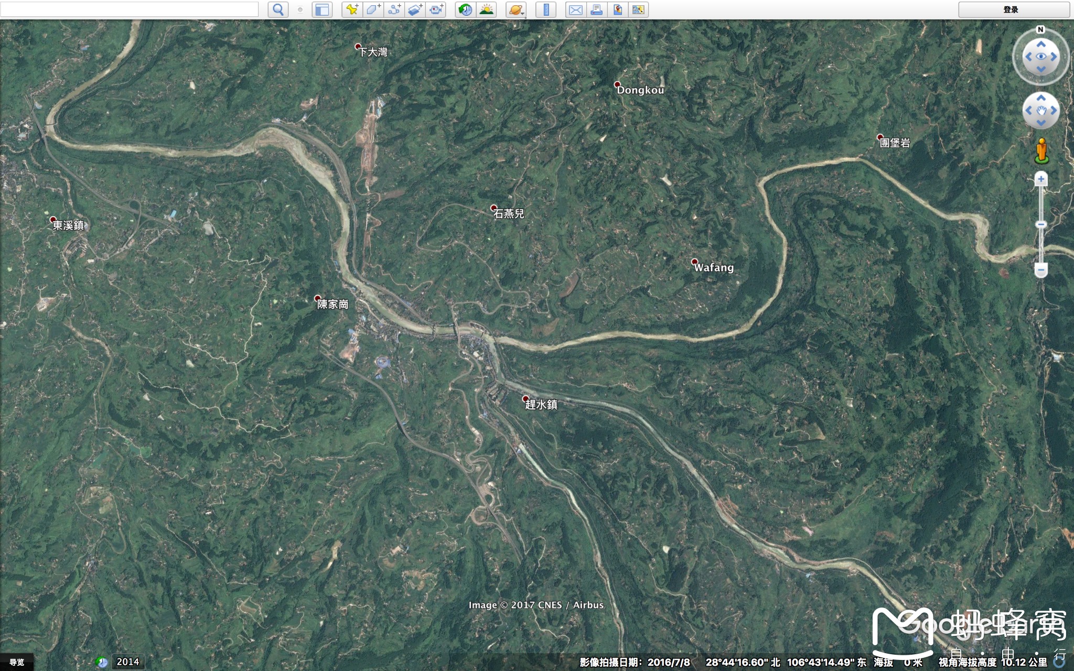1074x671 pixels.
Task: Click the zoom out minus button
Action: pyautogui.click(x=1041, y=270)
